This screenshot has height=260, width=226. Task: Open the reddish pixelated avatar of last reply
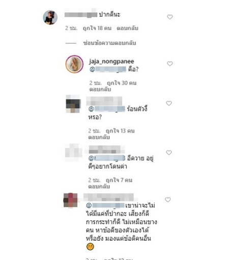(70, 200)
